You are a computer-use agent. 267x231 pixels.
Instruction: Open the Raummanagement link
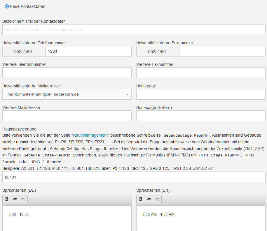coord(90,135)
